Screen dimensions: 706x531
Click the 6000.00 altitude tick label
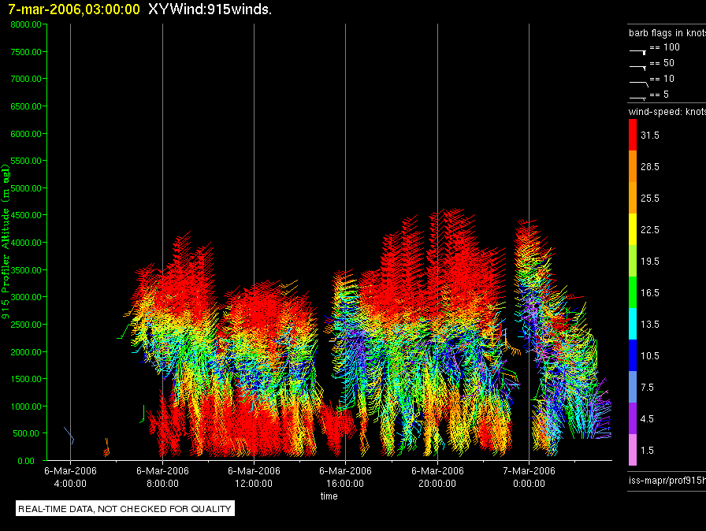click(26, 134)
